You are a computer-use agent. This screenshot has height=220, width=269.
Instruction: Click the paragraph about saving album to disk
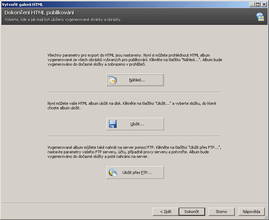[x=134, y=106]
